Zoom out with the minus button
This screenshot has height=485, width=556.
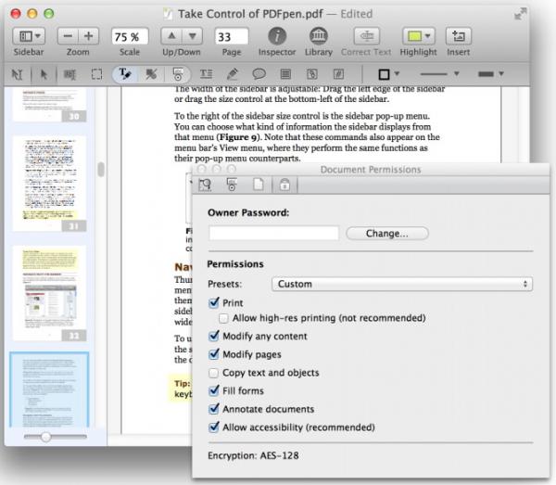tap(68, 36)
